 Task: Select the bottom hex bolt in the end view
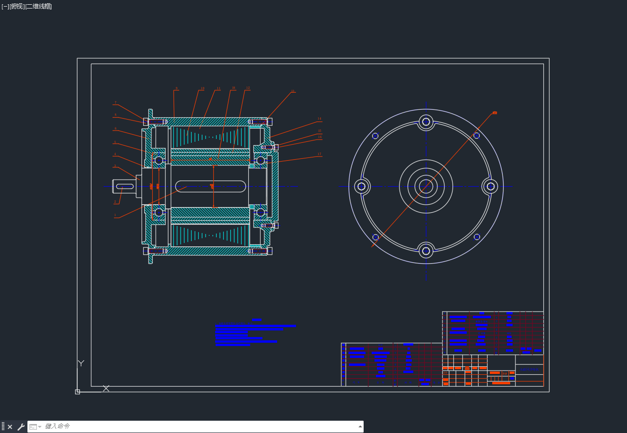coord(426,251)
